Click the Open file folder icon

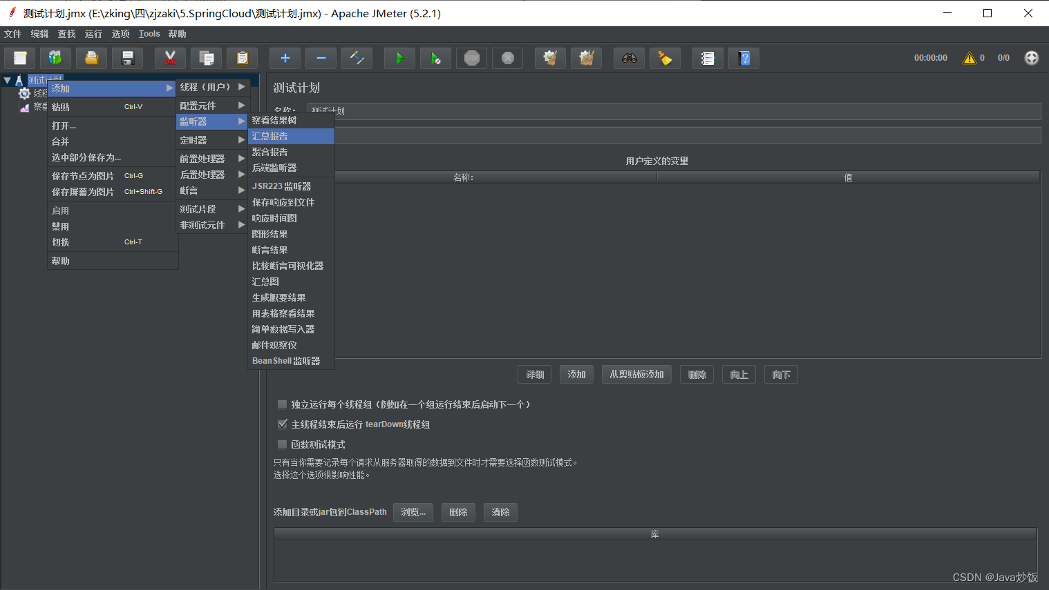91,59
